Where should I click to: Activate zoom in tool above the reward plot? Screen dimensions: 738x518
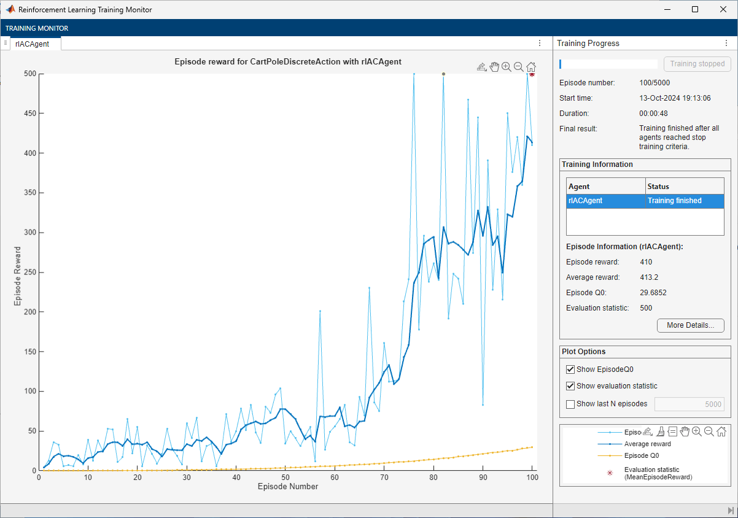507,67
